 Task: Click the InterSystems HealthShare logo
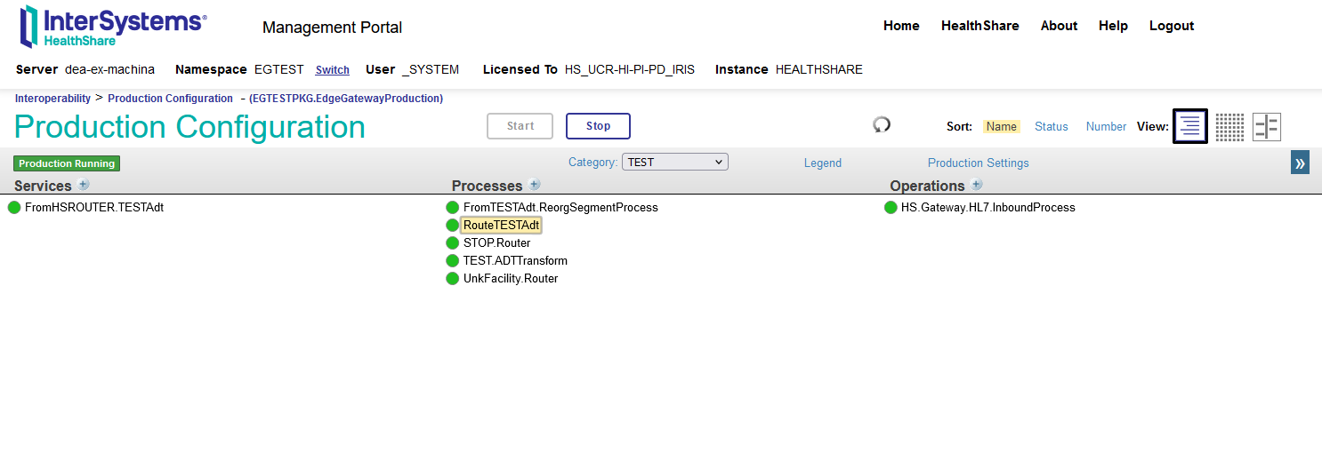(113, 27)
